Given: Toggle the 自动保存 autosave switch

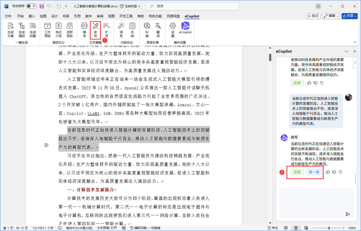Looking at the screenshot, I should (31, 6).
